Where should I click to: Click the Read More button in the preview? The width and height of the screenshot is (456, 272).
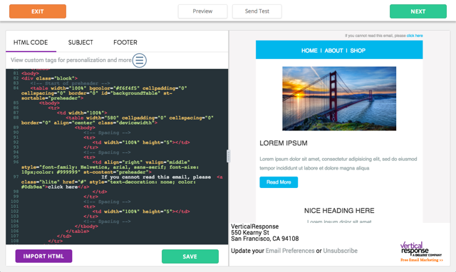pos(279,182)
